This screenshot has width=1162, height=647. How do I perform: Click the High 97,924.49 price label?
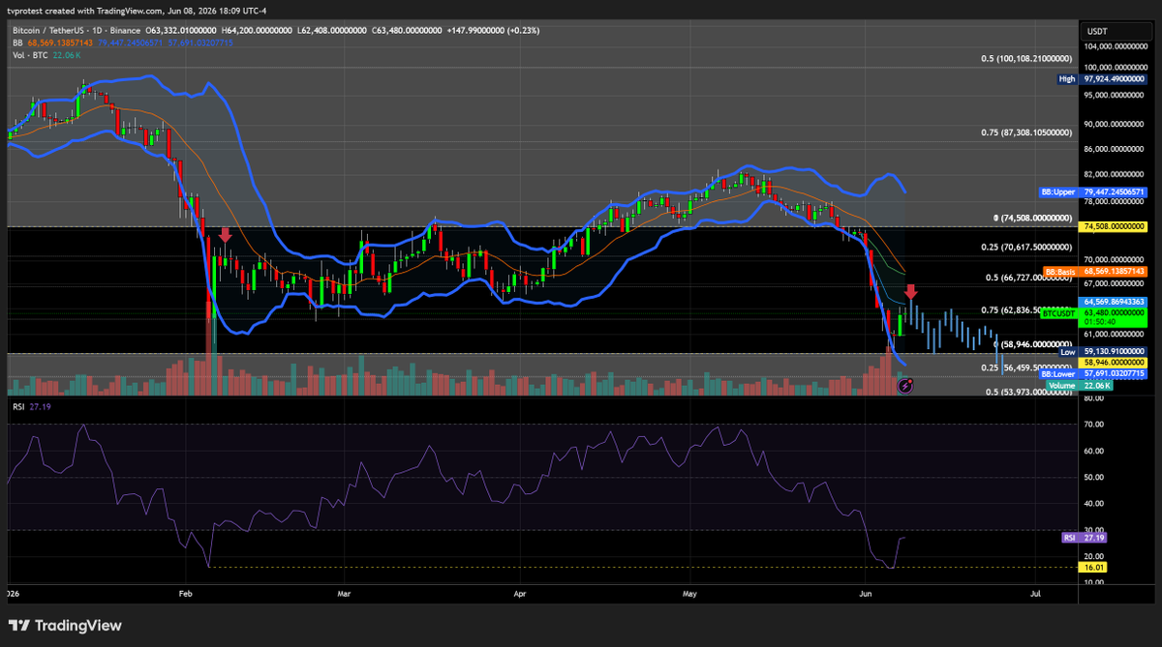click(x=1102, y=79)
